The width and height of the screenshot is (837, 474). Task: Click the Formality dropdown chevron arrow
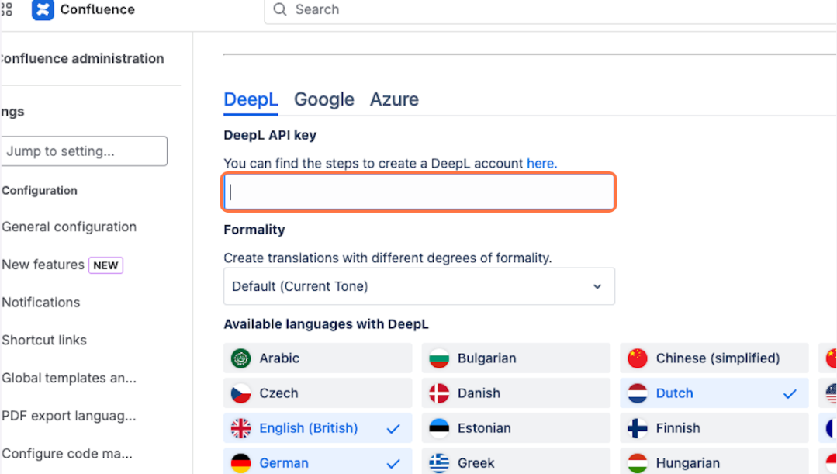click(x=597, y=286)
